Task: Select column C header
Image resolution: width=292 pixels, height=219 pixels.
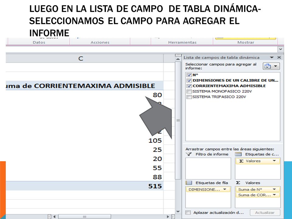Action: click(85, 58)
